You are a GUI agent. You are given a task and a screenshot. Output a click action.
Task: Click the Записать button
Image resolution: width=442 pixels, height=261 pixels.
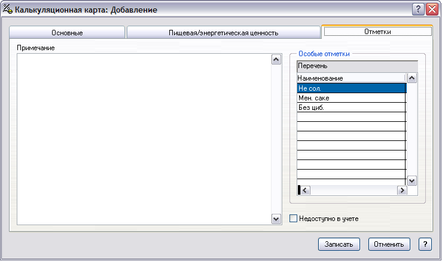pos(339,244)
